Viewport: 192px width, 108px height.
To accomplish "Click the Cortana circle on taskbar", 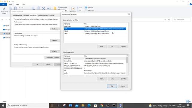I will 52,105.
